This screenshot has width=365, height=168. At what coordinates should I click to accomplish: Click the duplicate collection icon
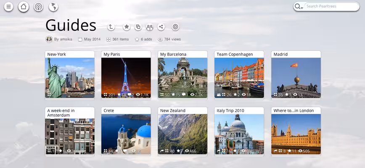coord(138,27)
